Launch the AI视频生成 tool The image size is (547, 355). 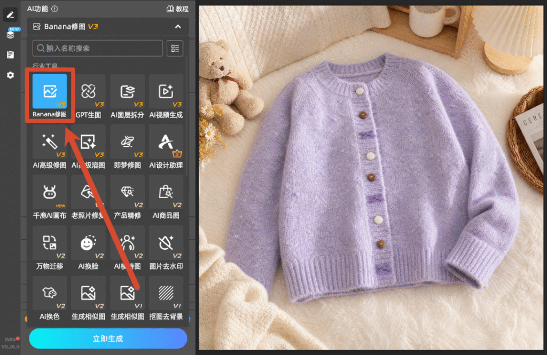166,91
